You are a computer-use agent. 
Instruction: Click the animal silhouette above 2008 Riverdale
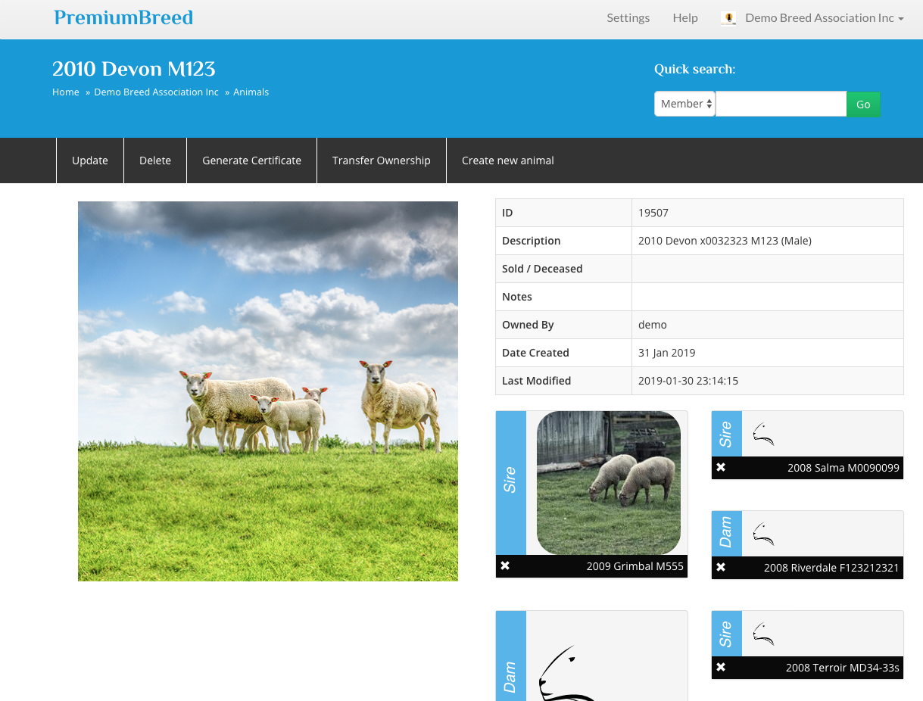coord(763,534)
